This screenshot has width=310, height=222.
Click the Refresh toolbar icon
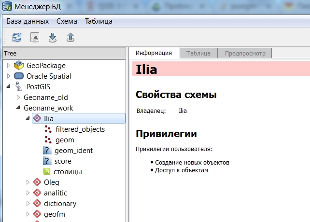pos(17,37)
